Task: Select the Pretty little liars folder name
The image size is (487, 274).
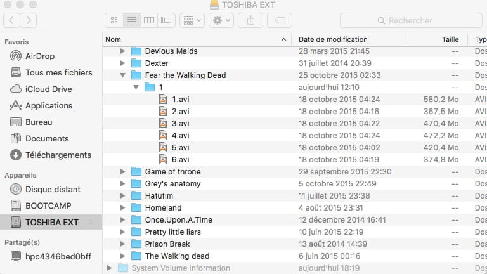Action: (172, 232)
